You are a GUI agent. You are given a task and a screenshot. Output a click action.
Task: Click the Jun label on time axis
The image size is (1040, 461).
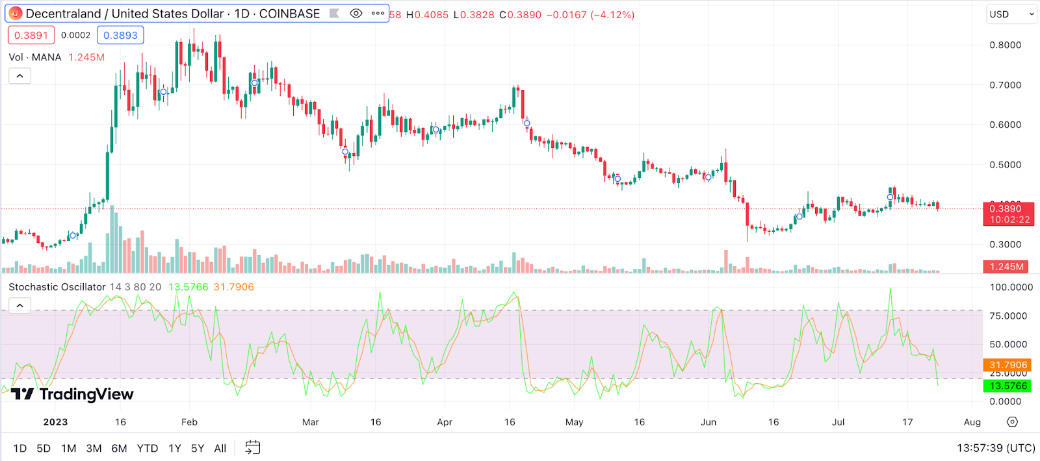(x=708, y=422)
